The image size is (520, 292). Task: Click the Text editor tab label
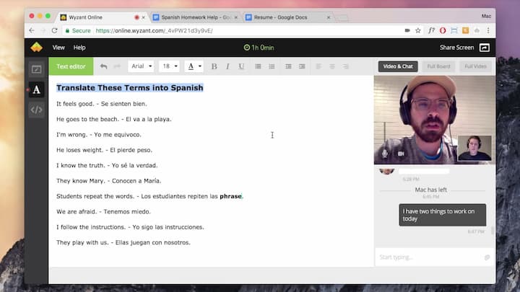pos(71,66)
